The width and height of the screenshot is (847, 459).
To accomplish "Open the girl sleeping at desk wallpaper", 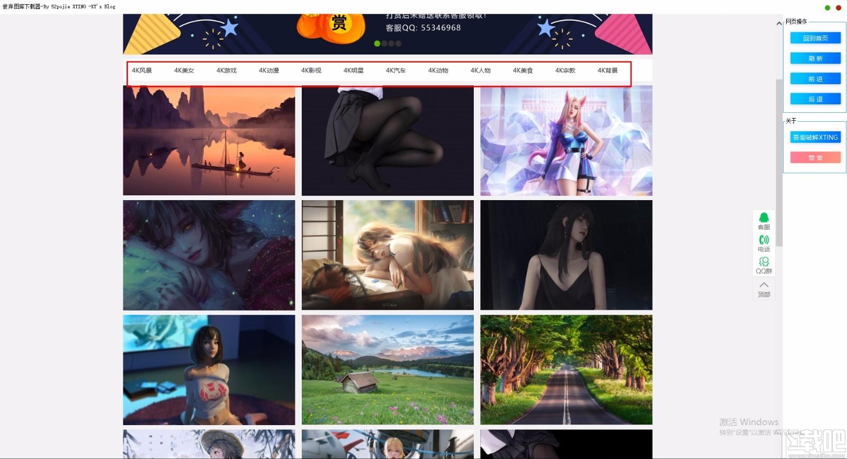I will 388,255.
